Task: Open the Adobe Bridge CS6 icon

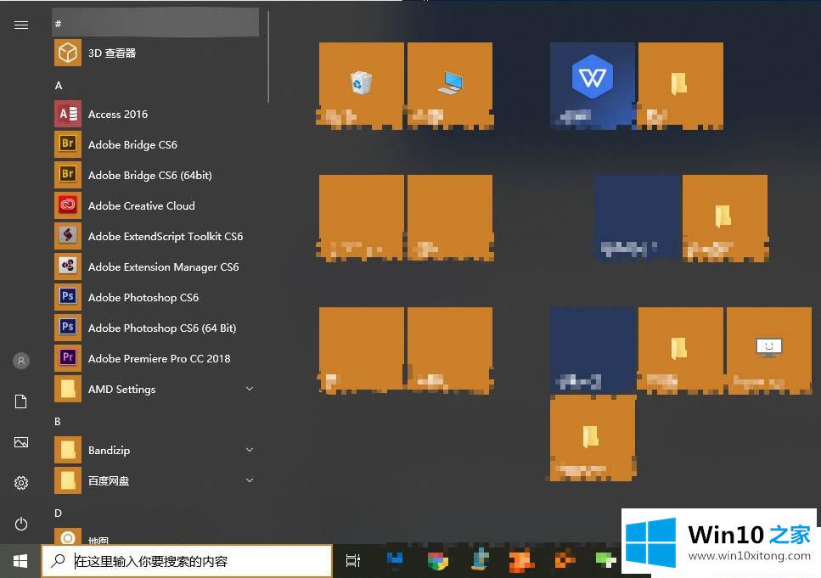Action: coord(68,144)
